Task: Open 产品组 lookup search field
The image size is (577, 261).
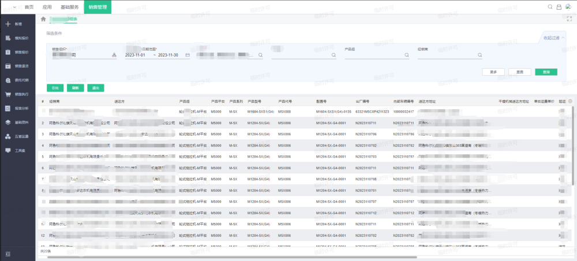Action: click(377, 55)
